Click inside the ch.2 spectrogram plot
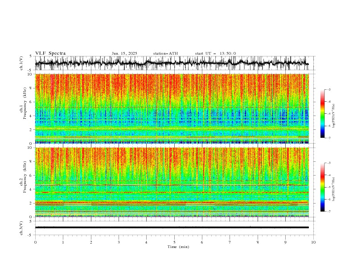This screenshot has height=272, width=353. (x=172, y=182)
